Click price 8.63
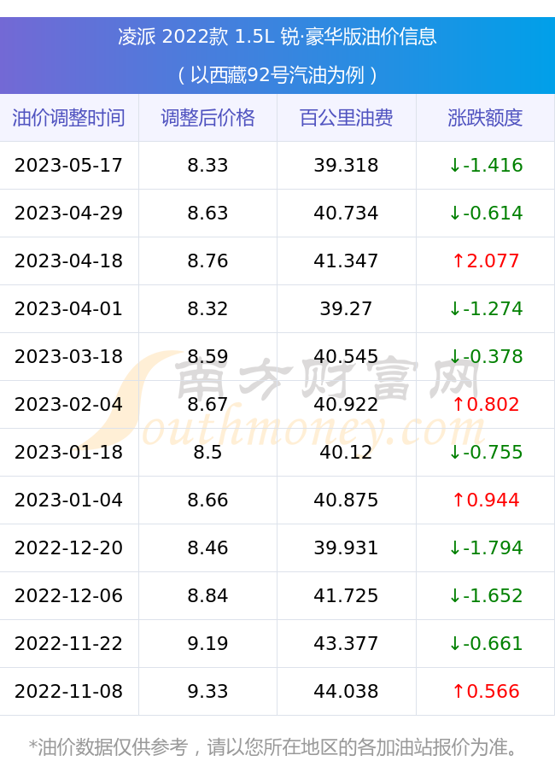The image size is (555, 761). [x=207, y=213]
